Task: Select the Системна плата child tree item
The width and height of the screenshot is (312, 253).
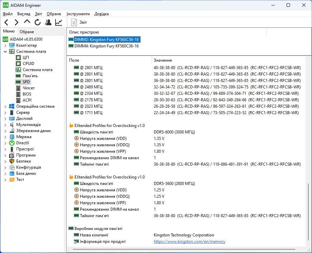Action: coord(37,70)
